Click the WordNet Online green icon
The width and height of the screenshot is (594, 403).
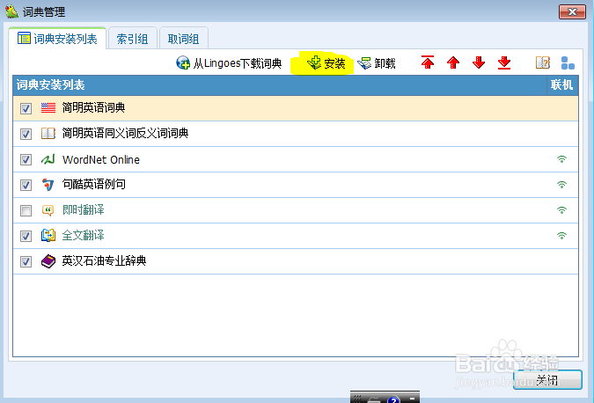[x=48, y=159]
